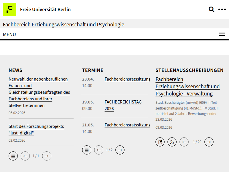Open Fachbereich Erziehungswissenschaft und Psychologie - Verwaltung job posting

click(187, 87)
